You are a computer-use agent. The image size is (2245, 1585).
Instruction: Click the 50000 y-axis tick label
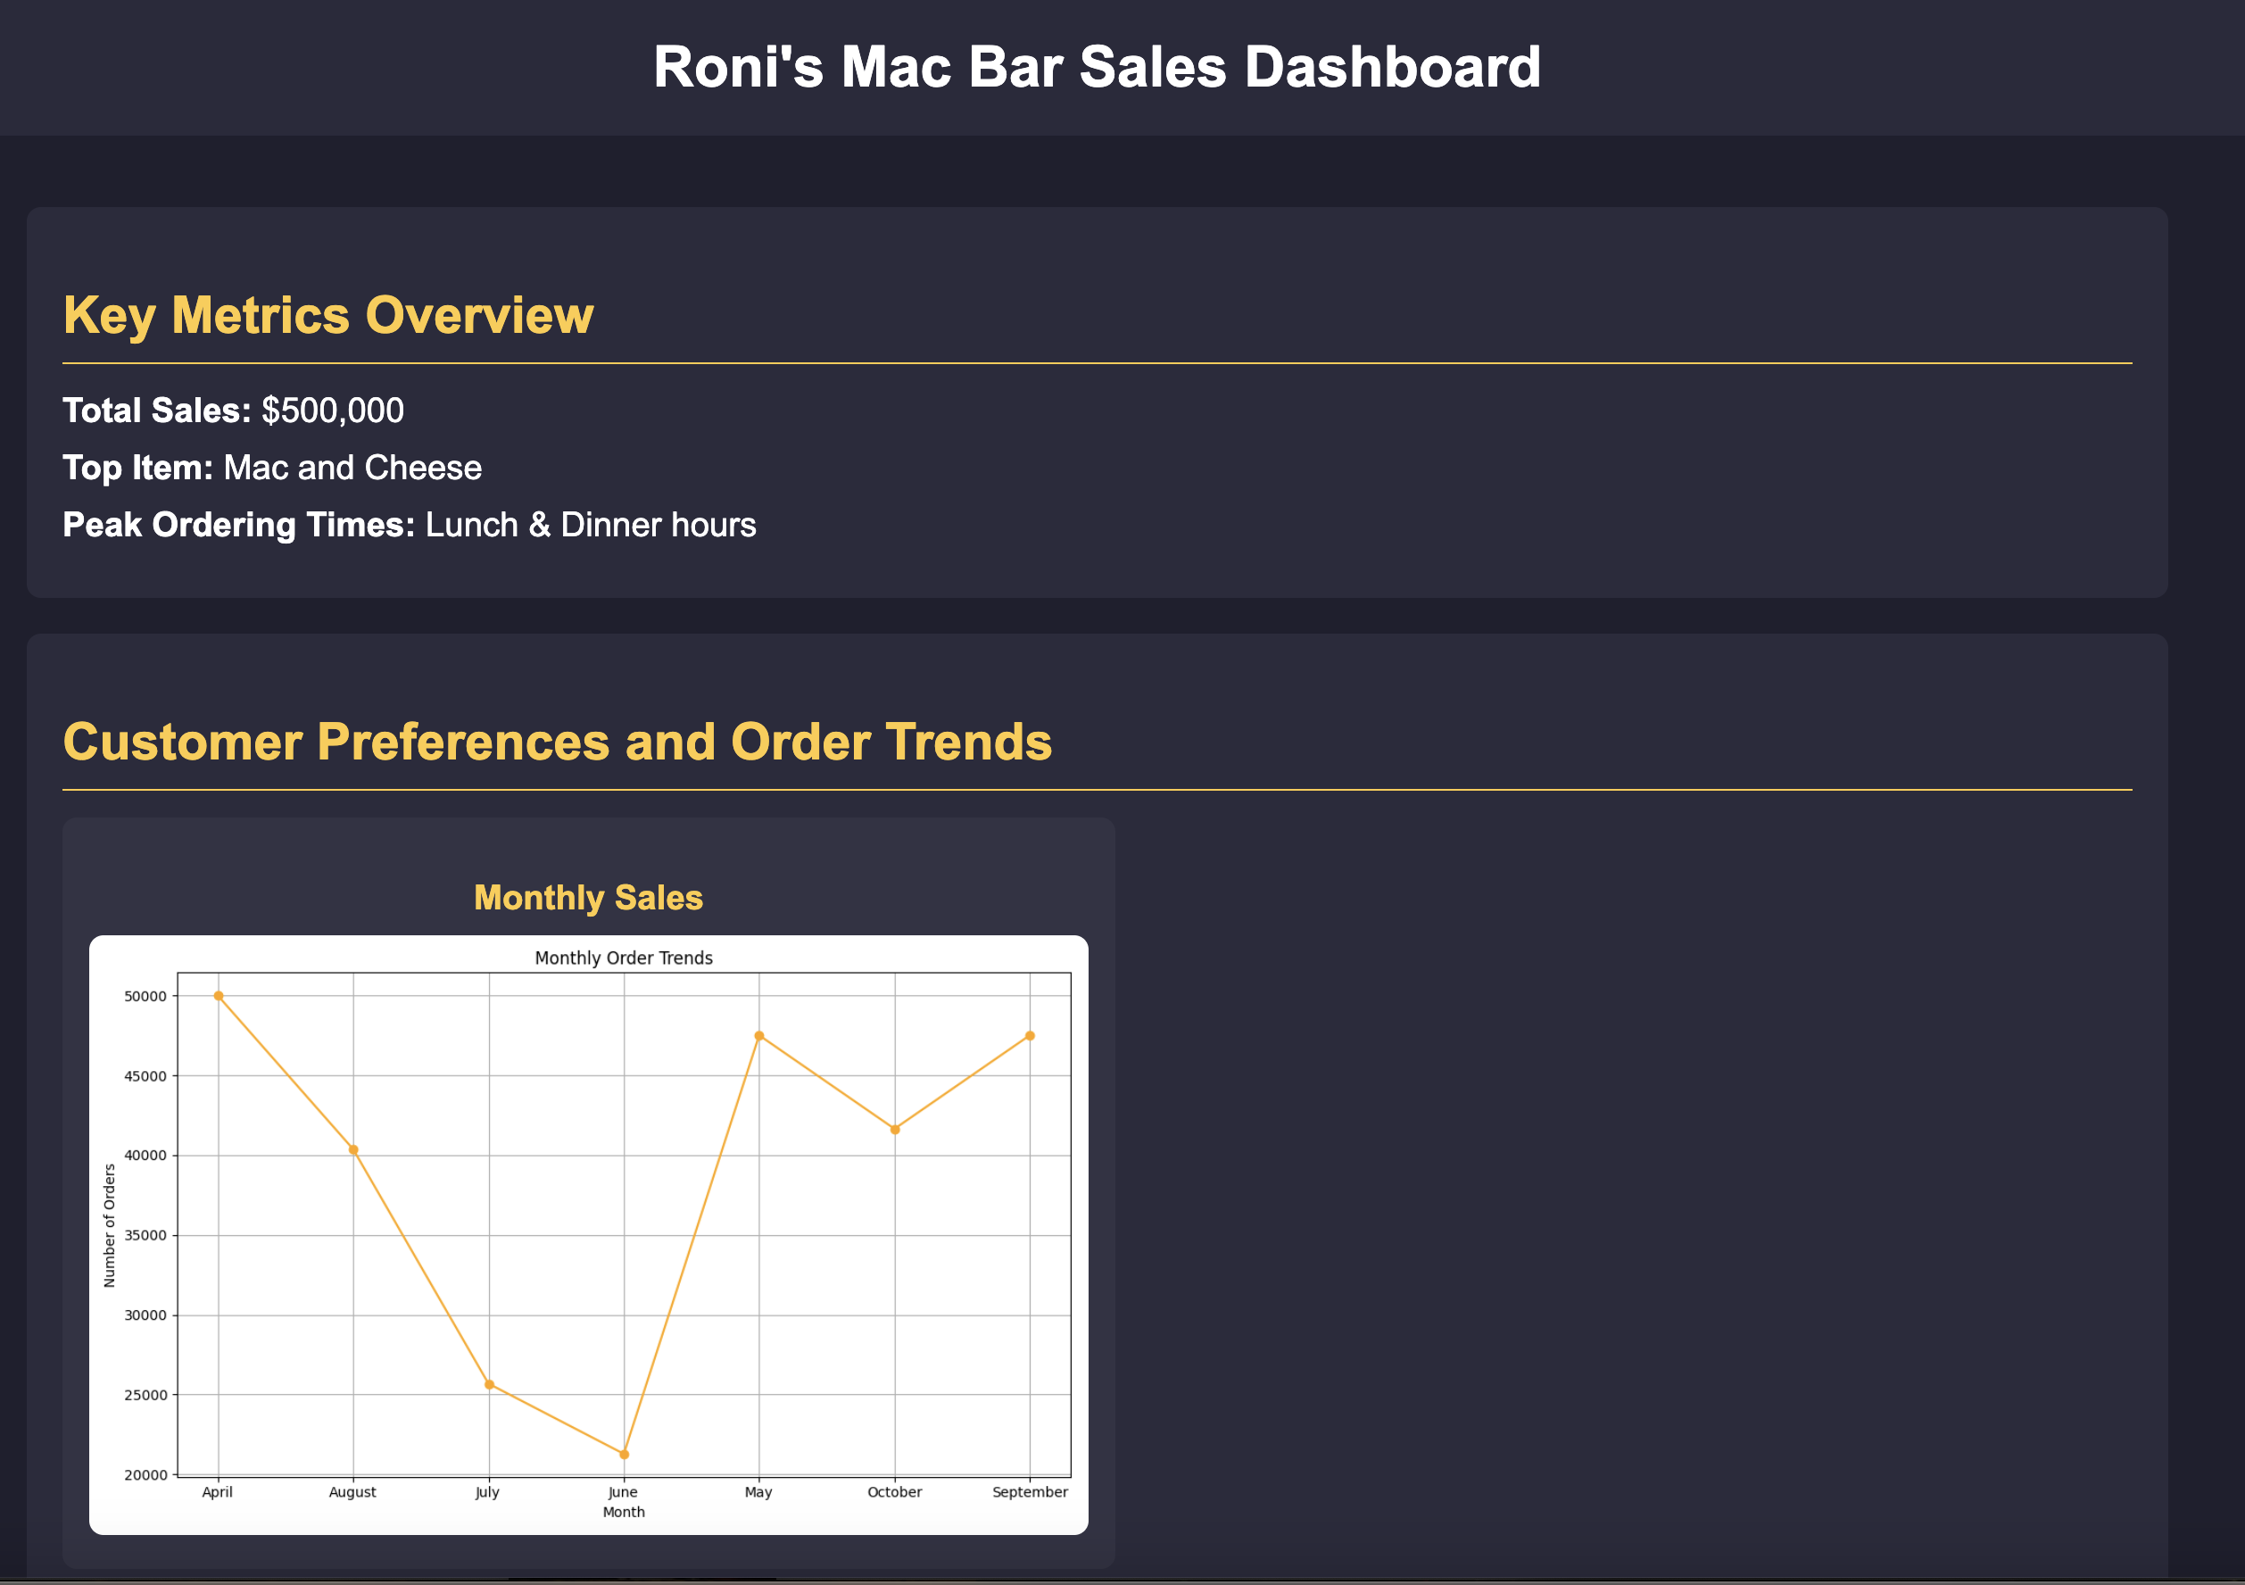[x=145, y=996]
